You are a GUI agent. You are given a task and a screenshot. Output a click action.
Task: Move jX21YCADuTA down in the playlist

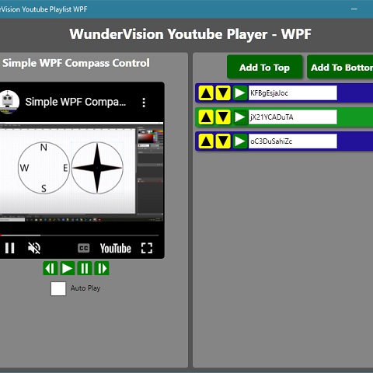223,117
